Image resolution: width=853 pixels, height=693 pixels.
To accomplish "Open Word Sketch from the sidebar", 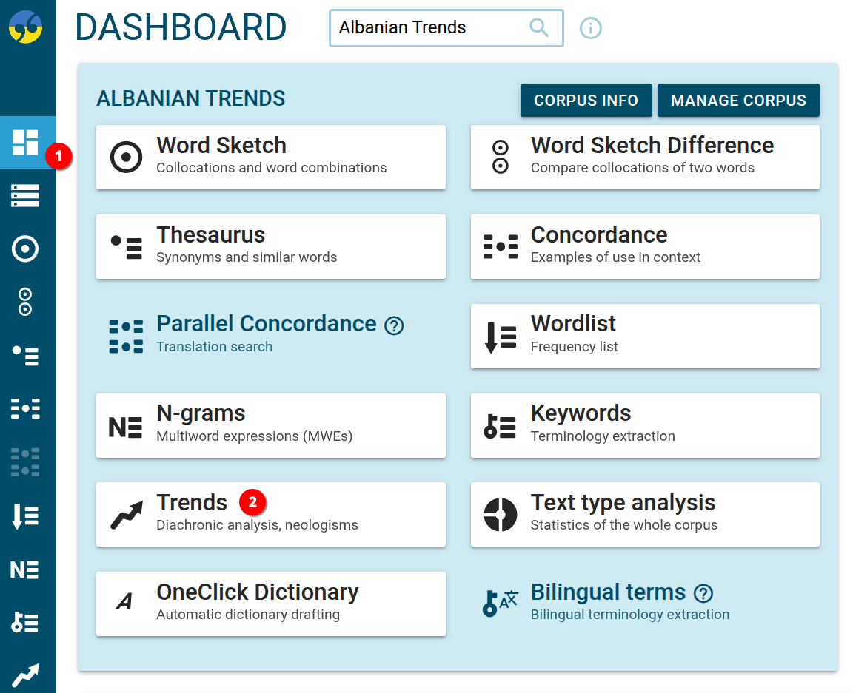I will click(x=26, y=249).
